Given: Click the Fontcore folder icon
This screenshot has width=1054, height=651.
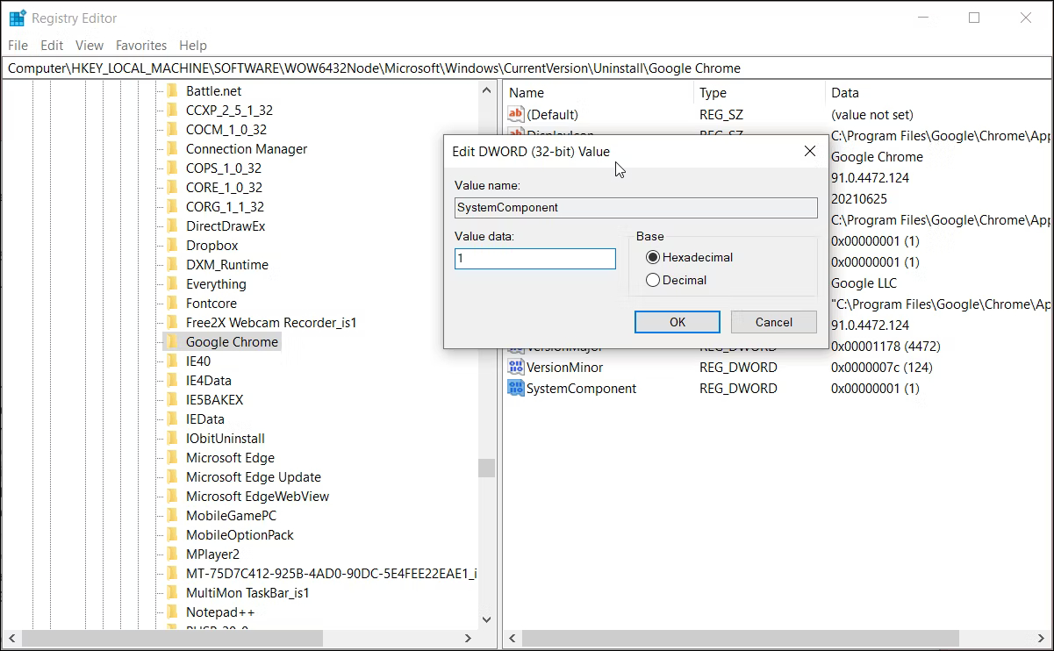Looking at the screenshot, I should pyautogui.click(x=172, y=303).
